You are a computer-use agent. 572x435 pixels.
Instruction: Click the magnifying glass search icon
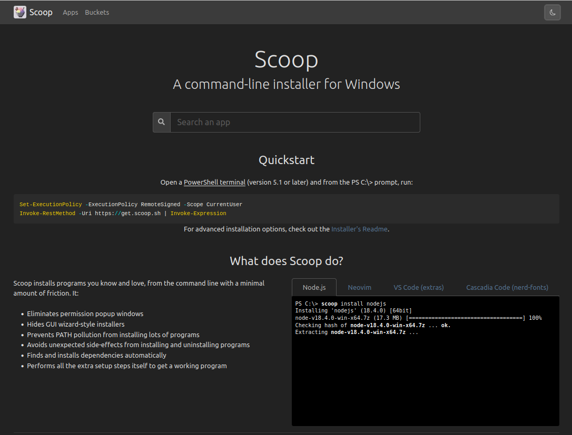point(161,122)
